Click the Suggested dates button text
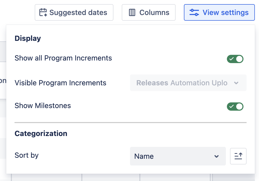 point(78,12)
